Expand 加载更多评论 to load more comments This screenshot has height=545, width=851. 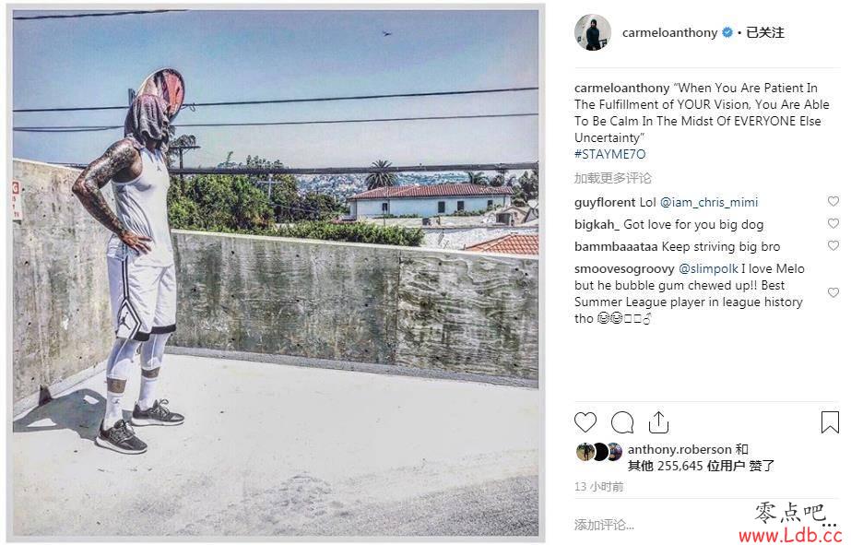613,178
